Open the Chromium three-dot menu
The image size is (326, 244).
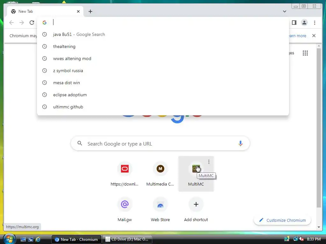click(x=315, y=23)
